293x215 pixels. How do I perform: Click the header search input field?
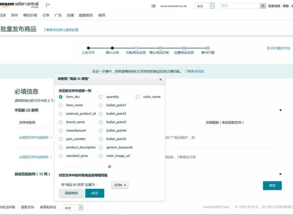[240, 6]
